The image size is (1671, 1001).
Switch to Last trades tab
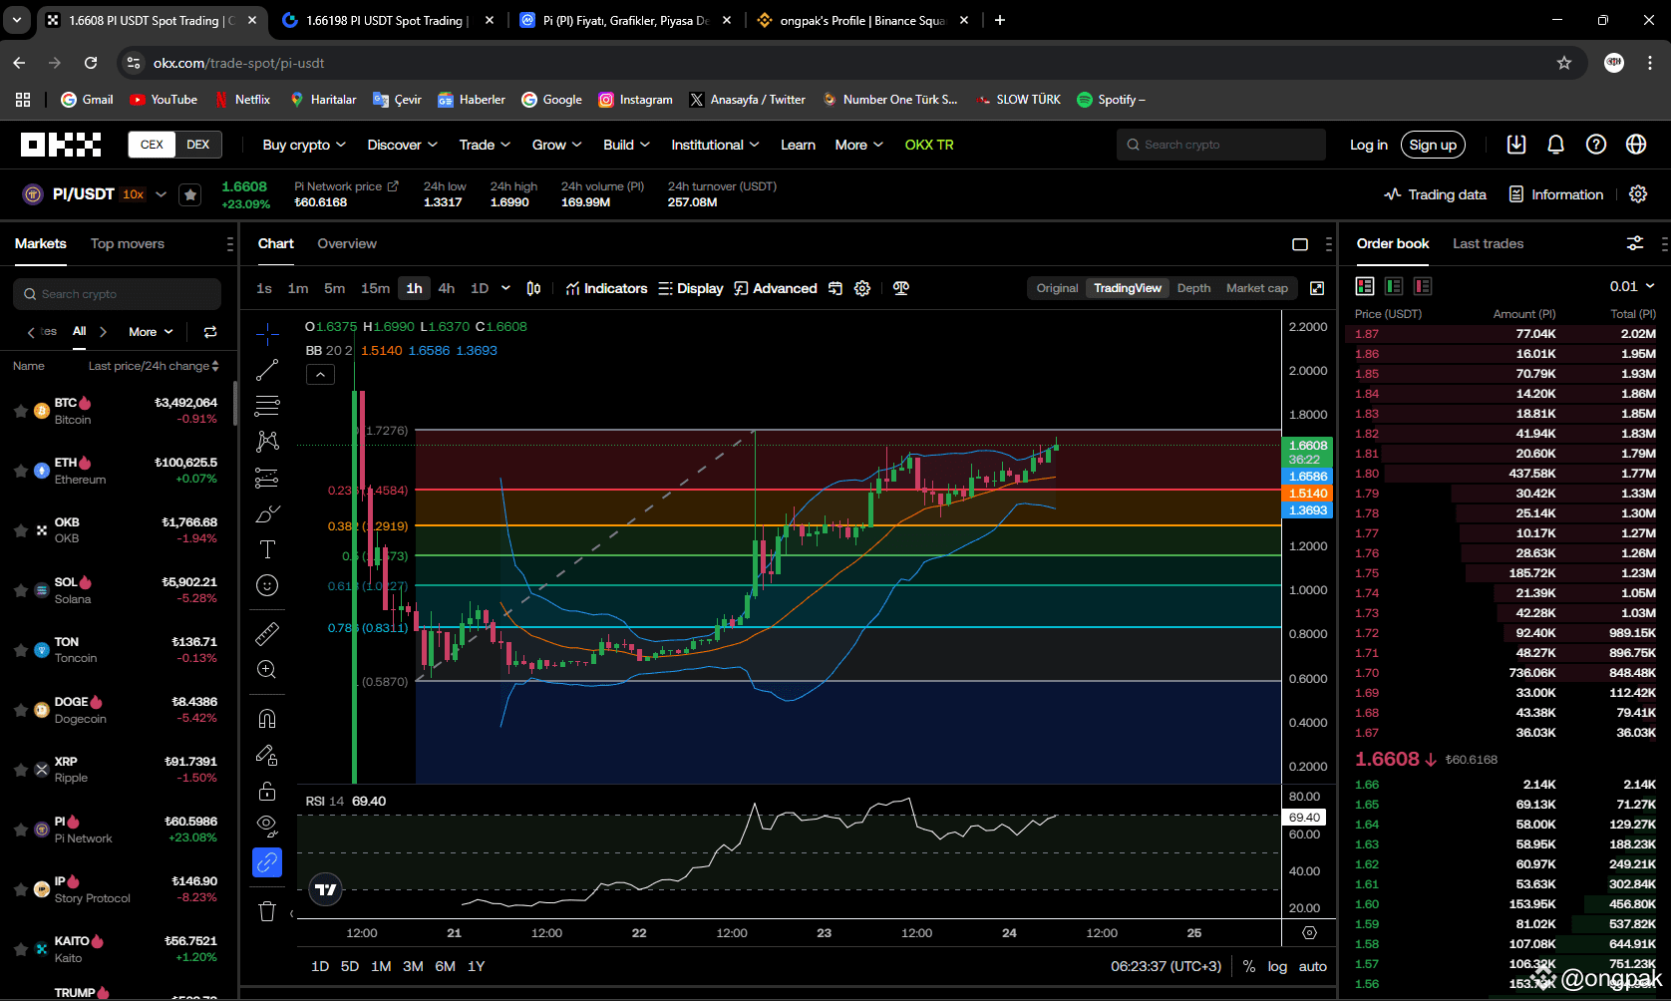pyautogui.click(x=1488, y=243)
